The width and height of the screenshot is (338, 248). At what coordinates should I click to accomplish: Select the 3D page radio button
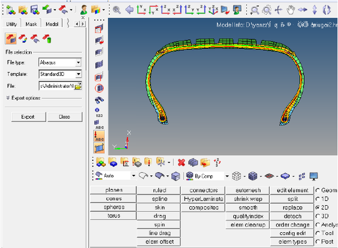[x=317, y=216]
